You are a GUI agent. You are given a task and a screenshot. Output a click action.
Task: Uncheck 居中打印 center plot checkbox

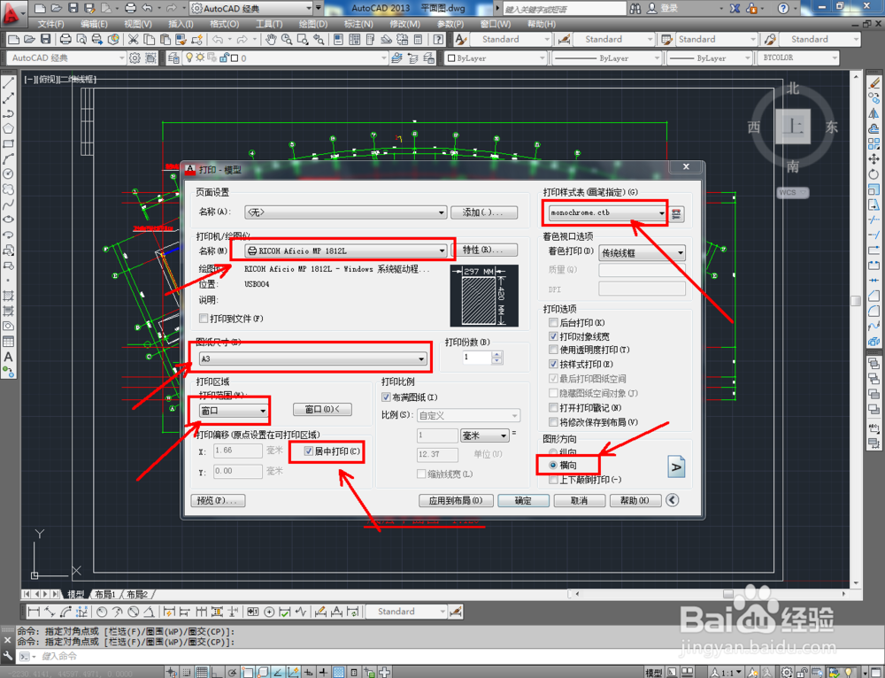pos(308,451)
